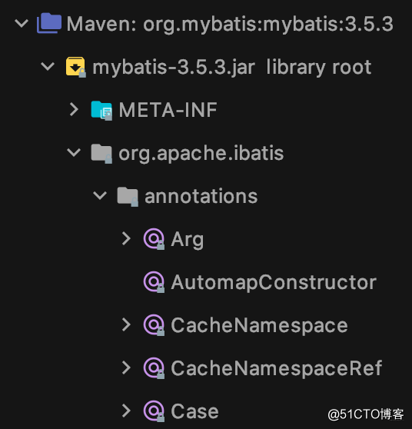412x429 pixels.
Task: Collapse the org.apache.ibatis package
Action: tap(74, 152)
